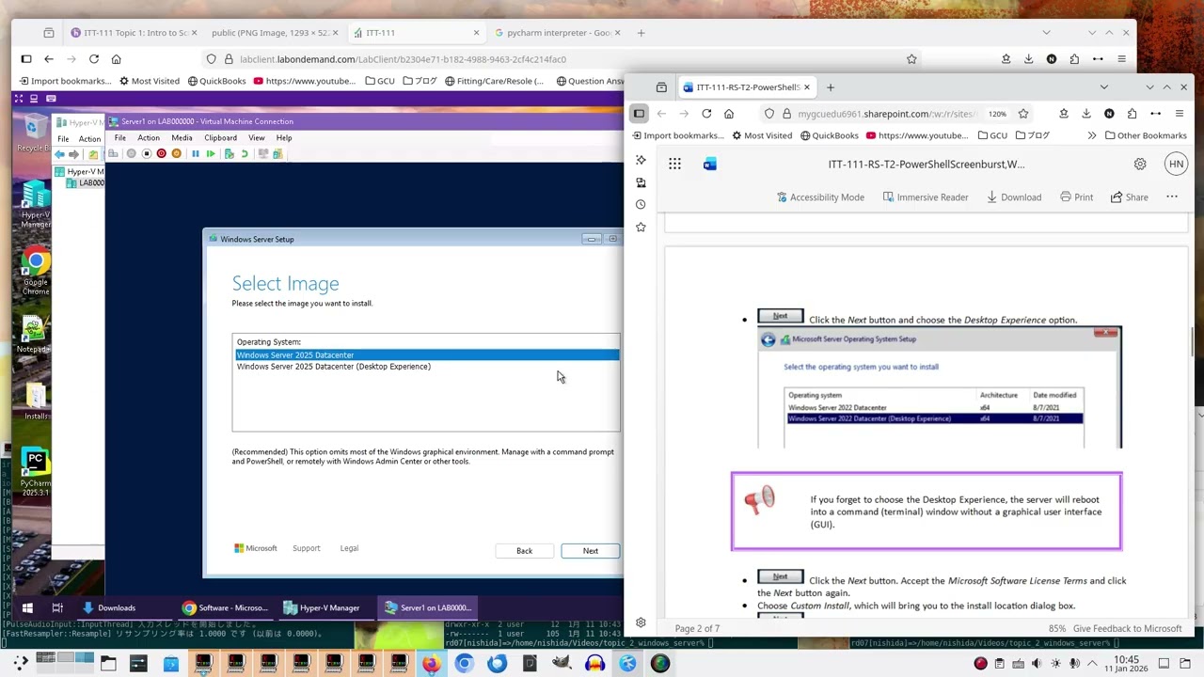Open Recycle Bin on lab desktop
This screenshot has width=1204, height=677.
point(34,132)
